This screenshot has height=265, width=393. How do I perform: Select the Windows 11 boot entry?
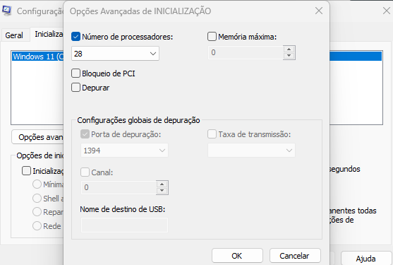click(37, 57)
